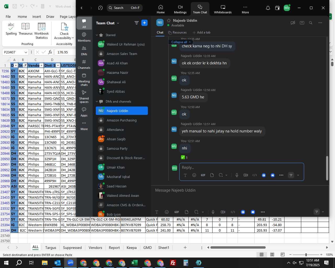Screen dimensions: 335x268
Task: Open the Vendor column filter dropdown
Action: pyautogui.click(x=41, y=65)
